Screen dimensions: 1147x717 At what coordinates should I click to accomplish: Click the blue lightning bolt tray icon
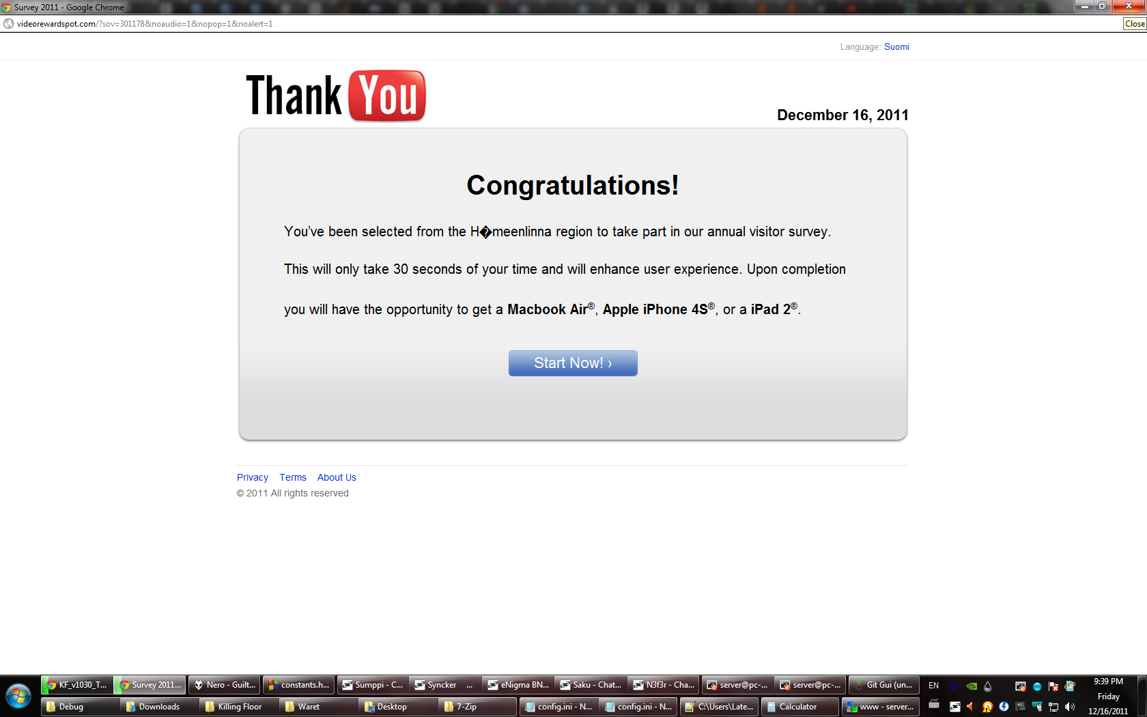pyautogui.click(x=1004, y=707)
